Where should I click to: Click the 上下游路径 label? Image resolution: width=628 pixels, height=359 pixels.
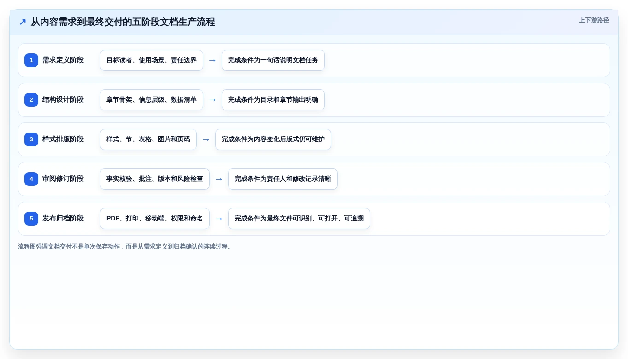pos(594,20)
